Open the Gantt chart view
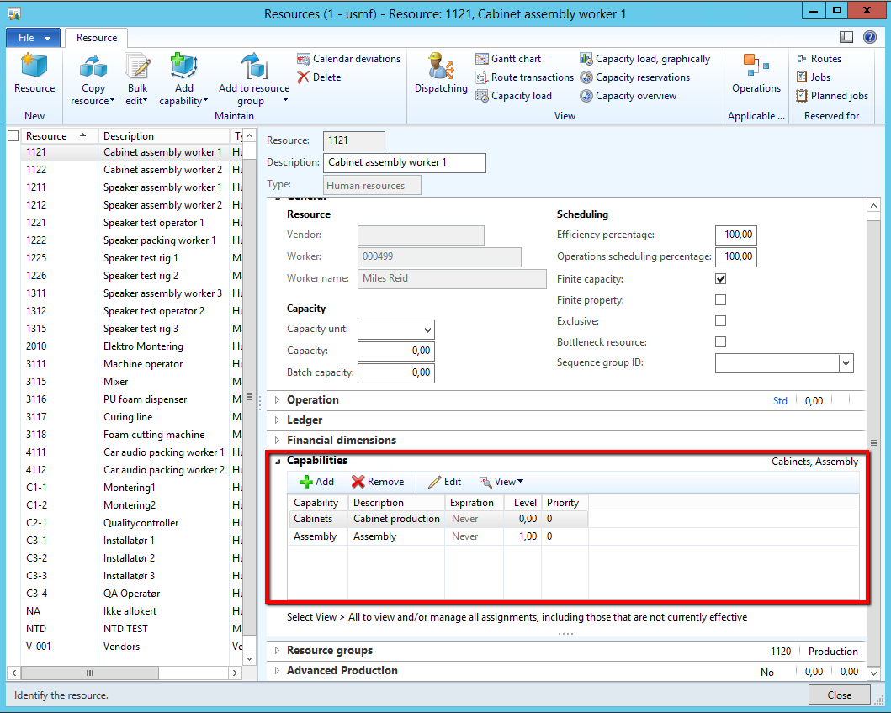The height and width of the screenshot is (713, 891). [482, 59]
